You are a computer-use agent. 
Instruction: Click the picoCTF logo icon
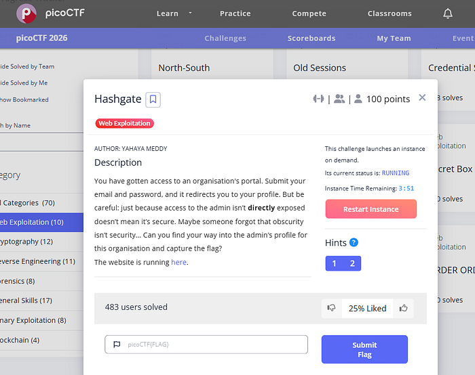26,14
